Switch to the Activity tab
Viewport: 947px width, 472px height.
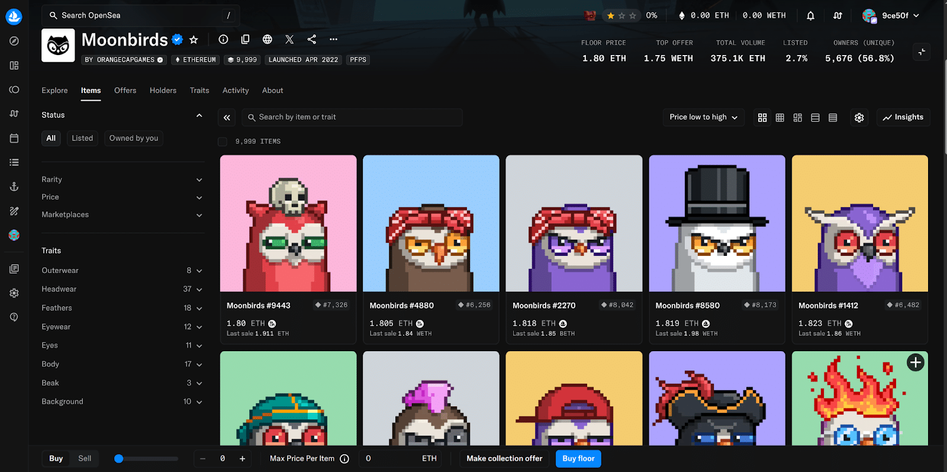pyautogui.click(x=236, y=91)
